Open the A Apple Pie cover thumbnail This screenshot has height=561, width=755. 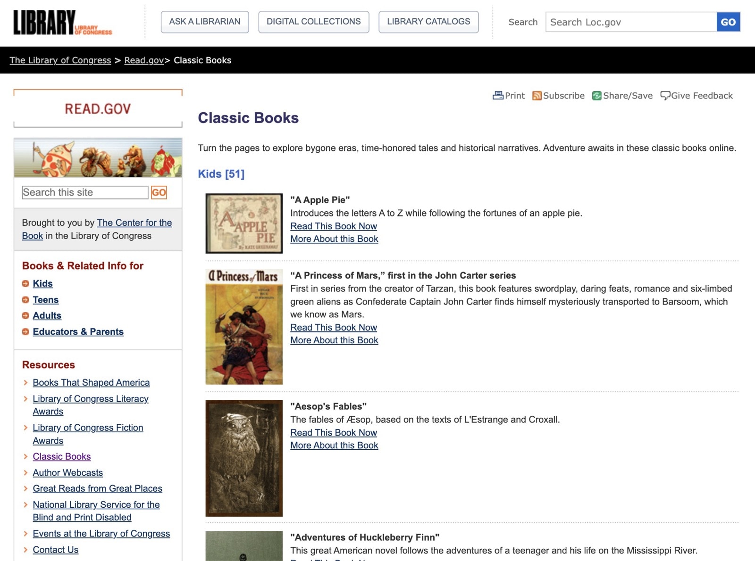click(x=244, y=223)
